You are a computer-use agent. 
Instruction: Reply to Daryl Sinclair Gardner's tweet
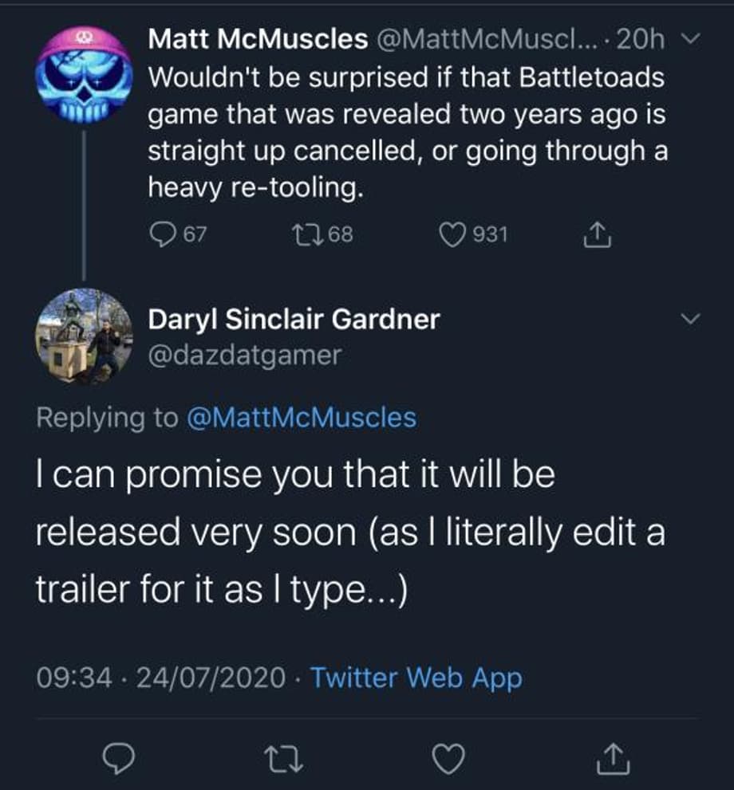coord(118,760)
